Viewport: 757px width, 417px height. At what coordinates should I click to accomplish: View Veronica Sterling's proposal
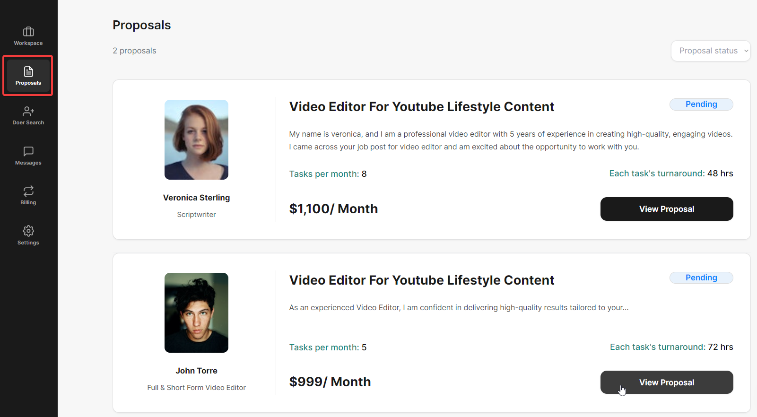pyautogui.click(x=667, y=209)
